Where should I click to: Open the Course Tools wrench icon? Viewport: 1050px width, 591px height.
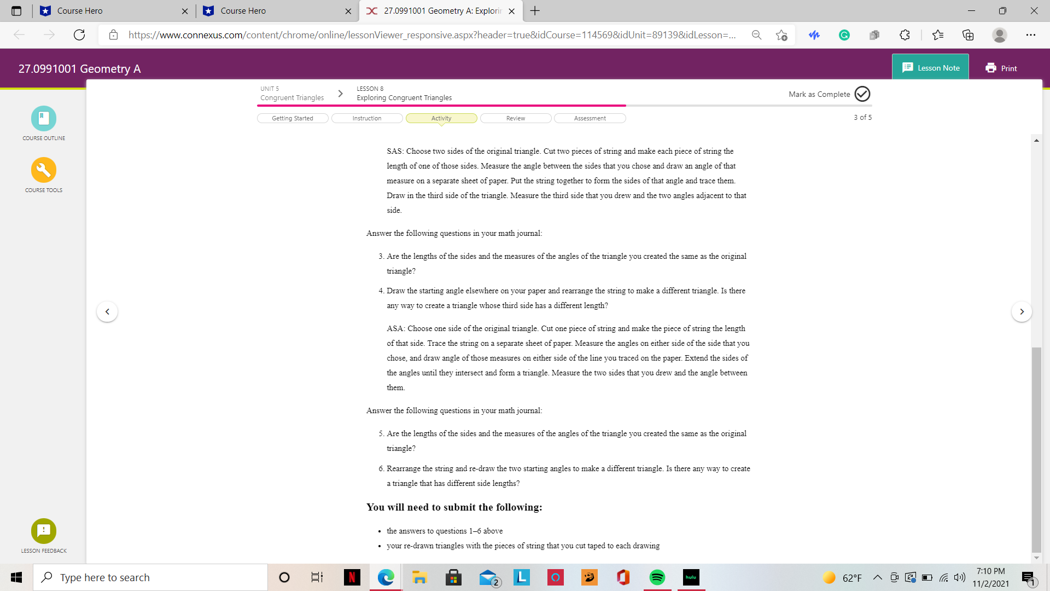pos(44,170)
